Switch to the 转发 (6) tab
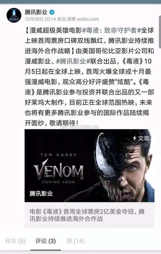 (x=15, y=241)
